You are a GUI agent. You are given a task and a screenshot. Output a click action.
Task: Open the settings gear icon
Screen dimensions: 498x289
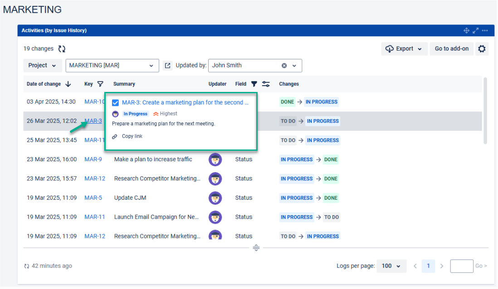(482, 49)
